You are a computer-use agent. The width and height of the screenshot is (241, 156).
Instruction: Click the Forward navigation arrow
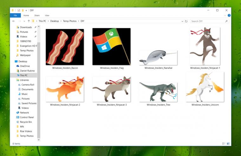coord(20,21)
